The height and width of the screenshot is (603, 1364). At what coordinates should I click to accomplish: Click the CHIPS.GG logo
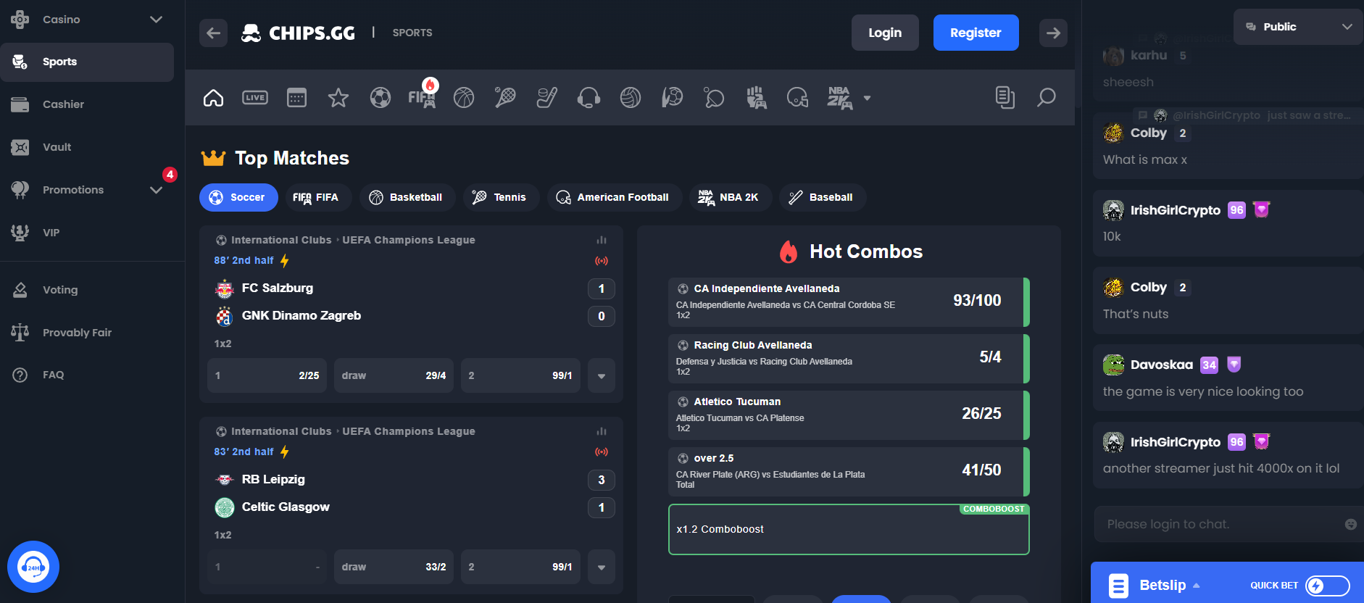click(298, 33)
